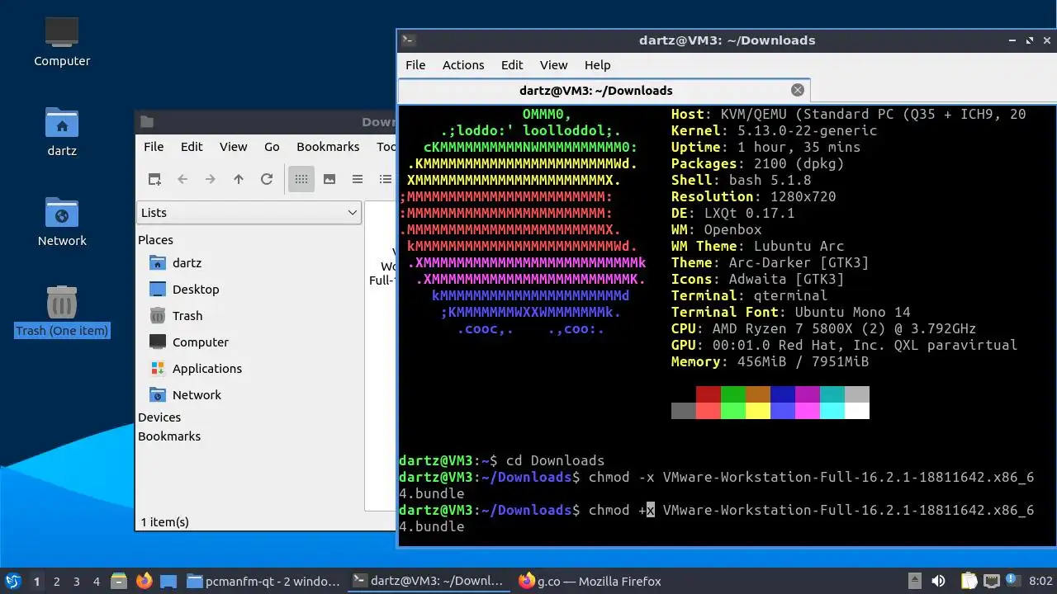This screenshot has height=594, width=1057.
Task: Switch file manager to detailed list view
Action: coord(386,179)
